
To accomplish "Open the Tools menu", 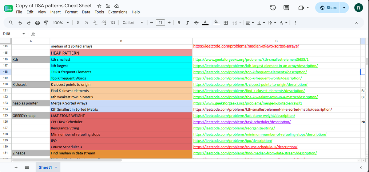I will [99, 12].
